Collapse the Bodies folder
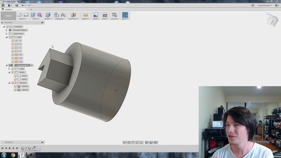The height and width of the screenshot is (158, 281). coord(9,72)
